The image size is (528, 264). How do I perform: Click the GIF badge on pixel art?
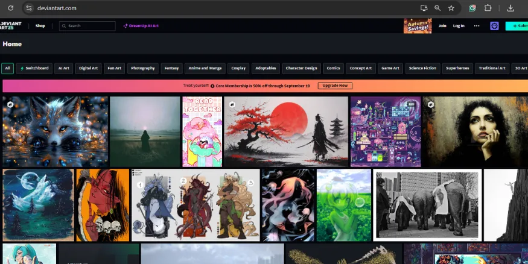pyautogui.click(x=410, y=105)
